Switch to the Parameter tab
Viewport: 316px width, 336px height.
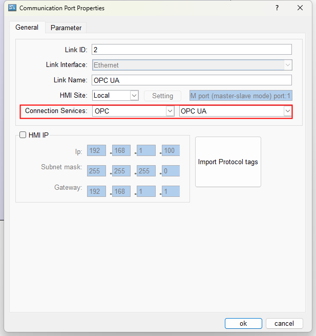tap(66, 28)
